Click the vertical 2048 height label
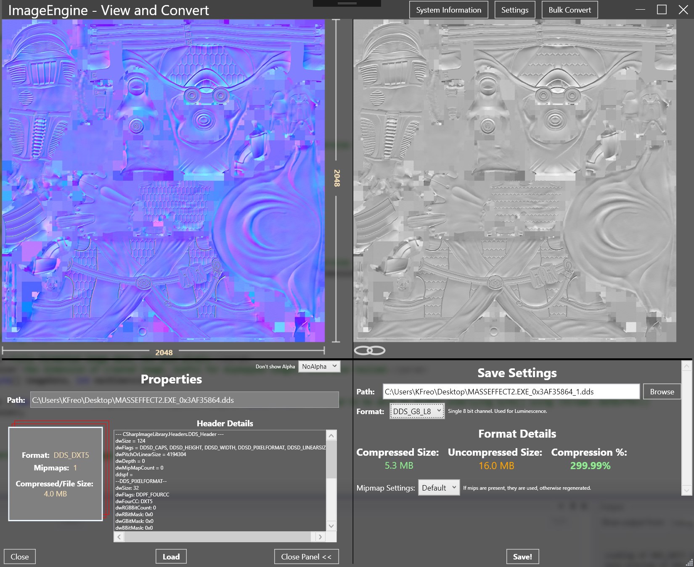This screenshot has width=694, height=567. (x=337, y=178)
